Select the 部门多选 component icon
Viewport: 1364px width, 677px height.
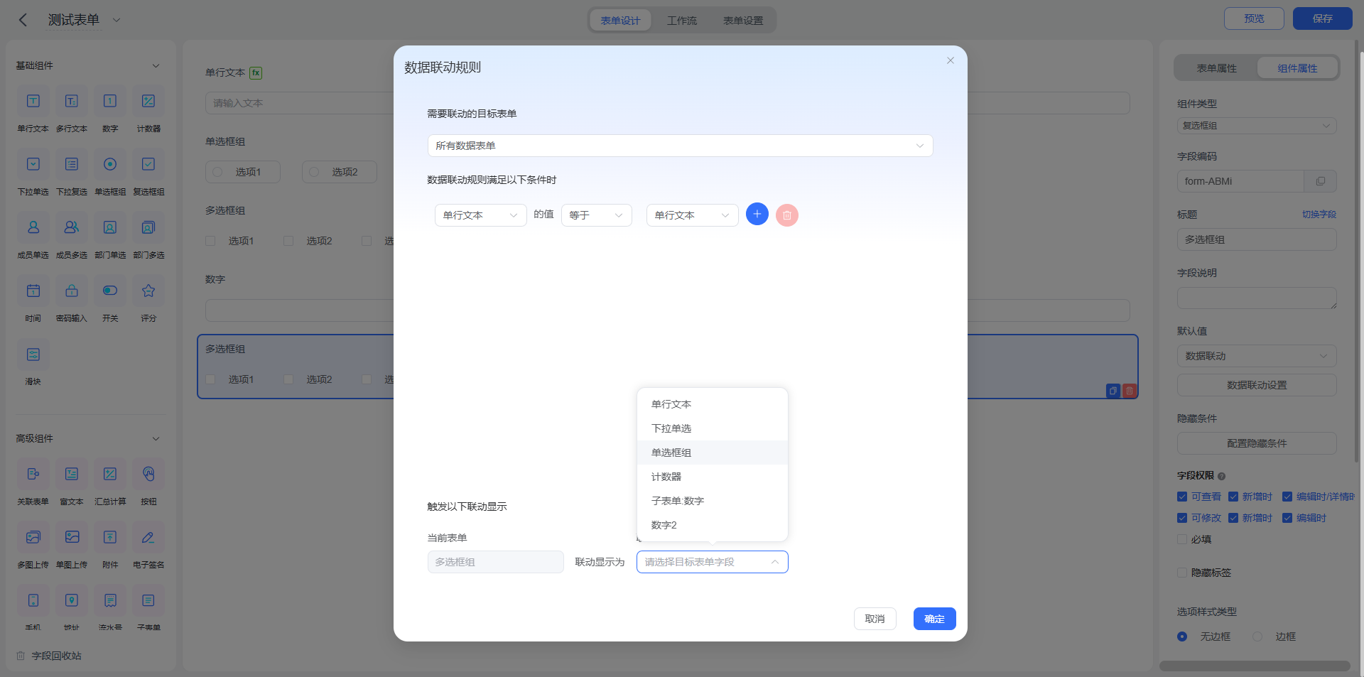pyautogui.click(x=148, y=227)
